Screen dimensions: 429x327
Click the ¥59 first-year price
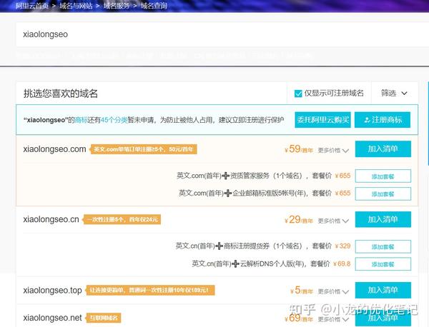coord(299,149)
